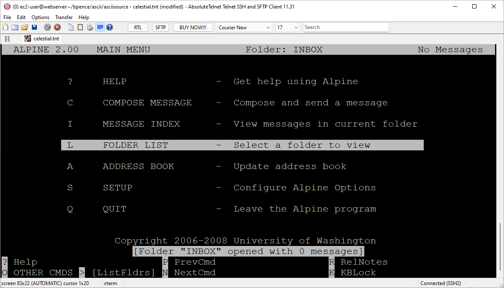Image resolution: width=504 pixels, height=288 pixels.
Task: Click 'KBLock' command at bottom
Action: click(358, 273)
